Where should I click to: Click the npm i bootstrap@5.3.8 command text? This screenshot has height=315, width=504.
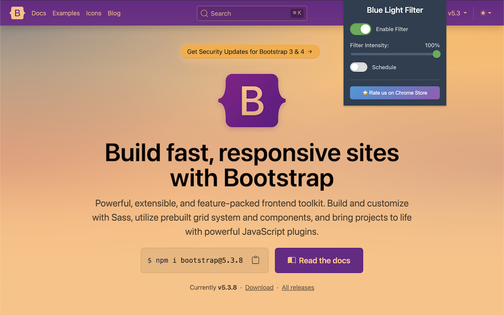pyautogui.click(x=195, y=260)
